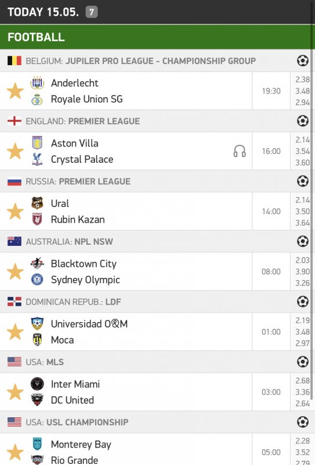Click the Monterey Bay team crest
The width and height of the screenshot is (315, 465).
click(x=37, y=444)
